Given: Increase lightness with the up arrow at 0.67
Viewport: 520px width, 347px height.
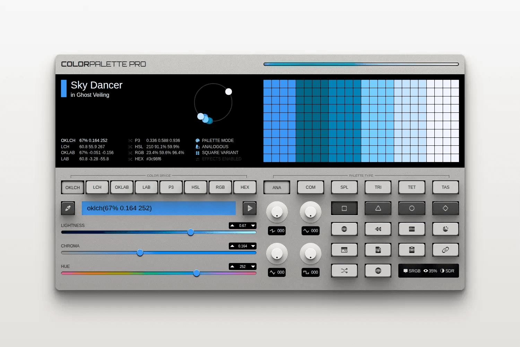Looking at the screenshot, I should [232, 226].
